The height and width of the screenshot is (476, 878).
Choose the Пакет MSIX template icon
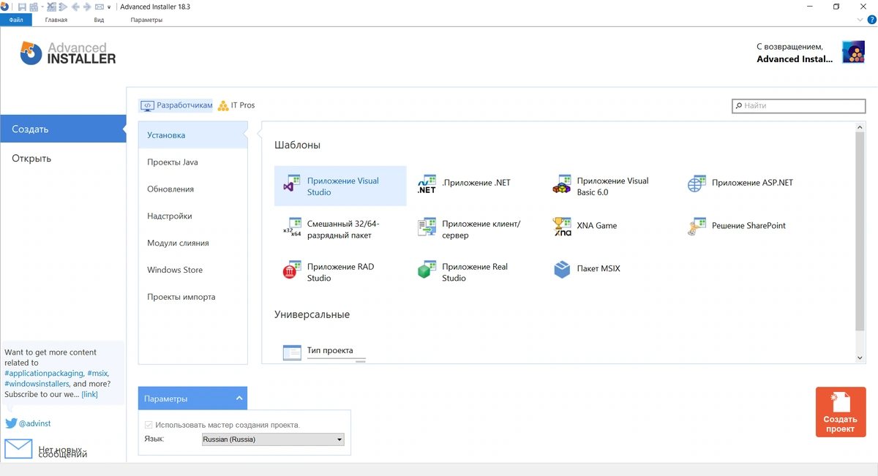pos(561,270)
